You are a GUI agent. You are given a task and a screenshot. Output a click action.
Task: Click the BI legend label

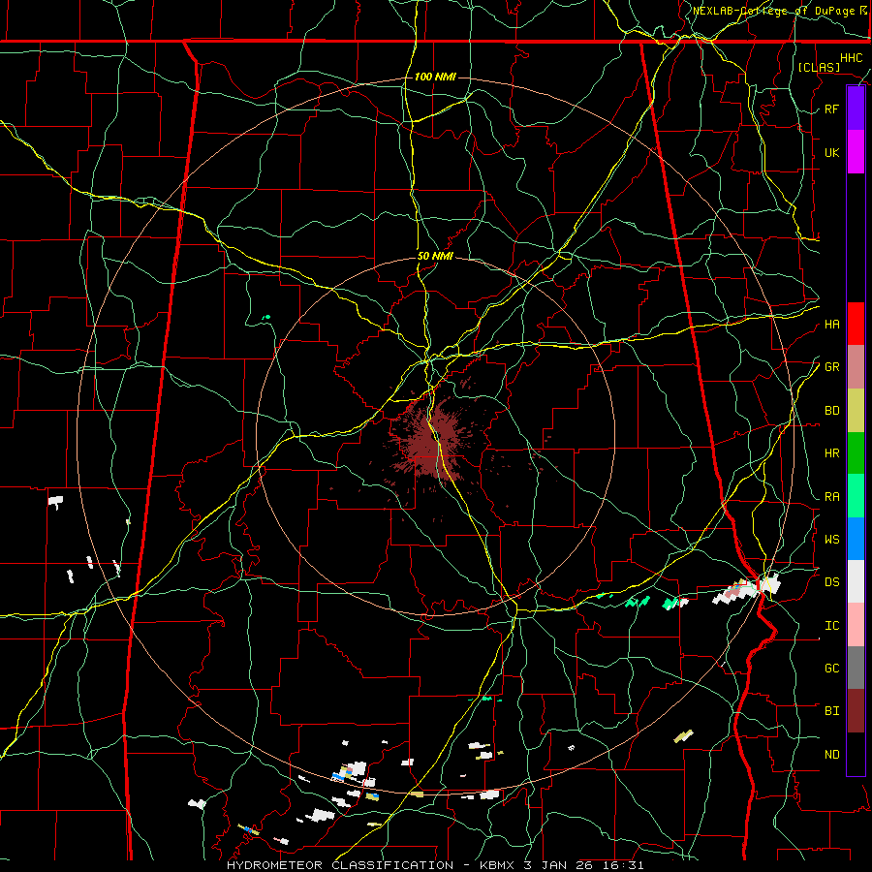pos(831,711)
